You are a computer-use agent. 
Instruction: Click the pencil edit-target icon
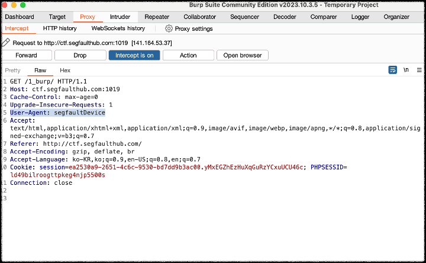6,43
